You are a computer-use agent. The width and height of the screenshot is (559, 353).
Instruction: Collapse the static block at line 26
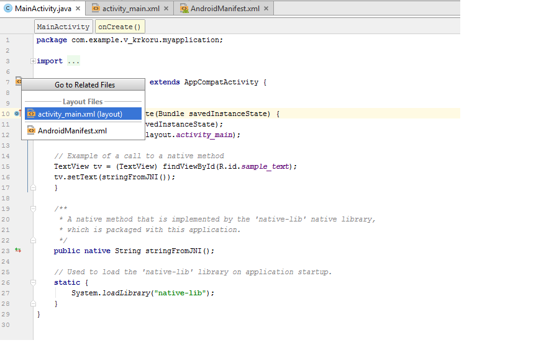(33, 283)
